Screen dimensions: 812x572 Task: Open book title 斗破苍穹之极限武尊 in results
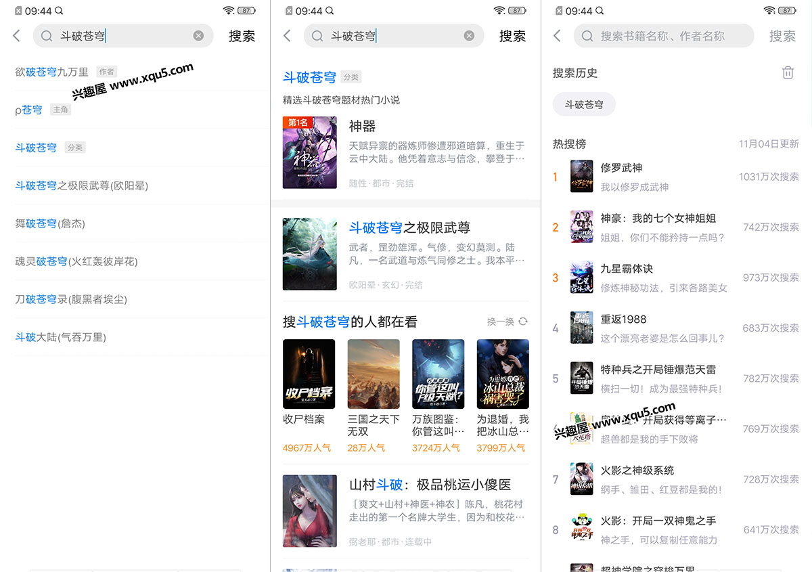[x=409, y=227]
